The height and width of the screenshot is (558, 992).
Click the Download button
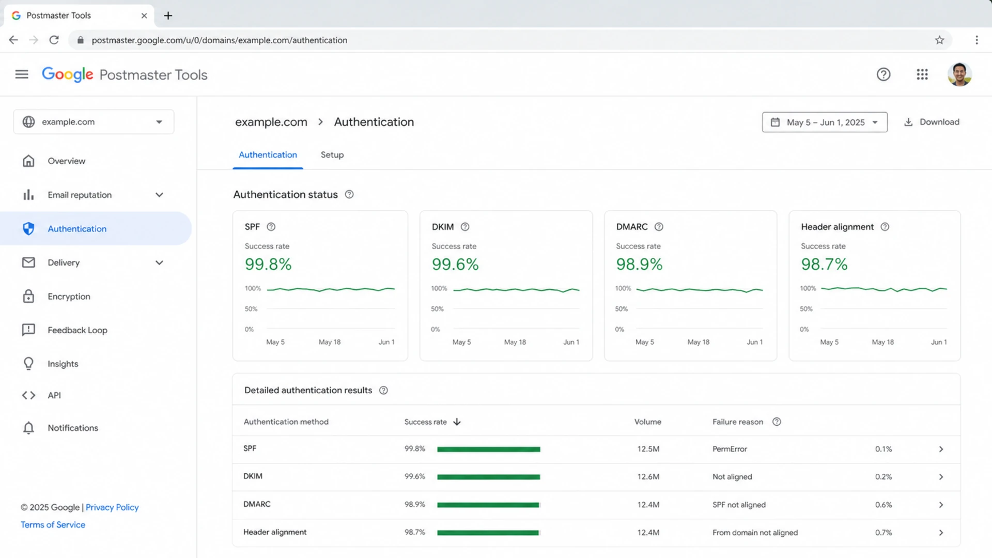click(932, 122)
